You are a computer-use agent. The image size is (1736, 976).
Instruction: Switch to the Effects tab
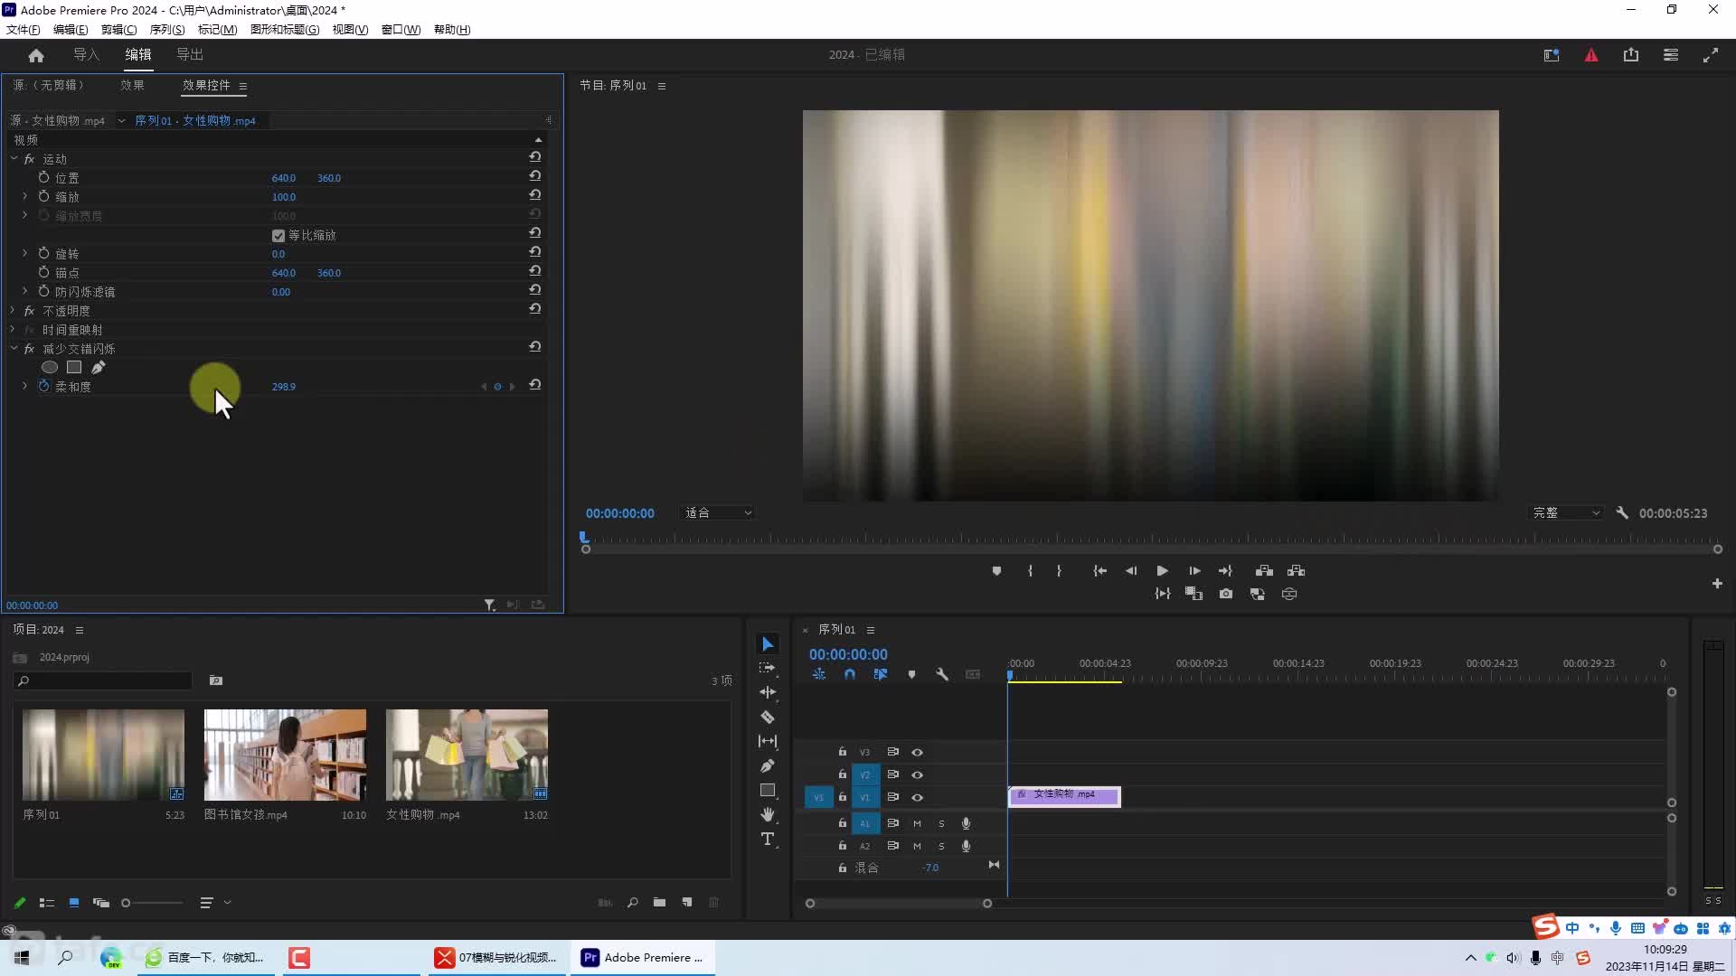point(132,85)
